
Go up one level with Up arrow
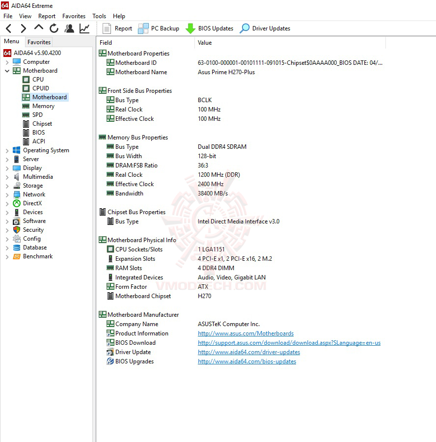coord(39,28)
